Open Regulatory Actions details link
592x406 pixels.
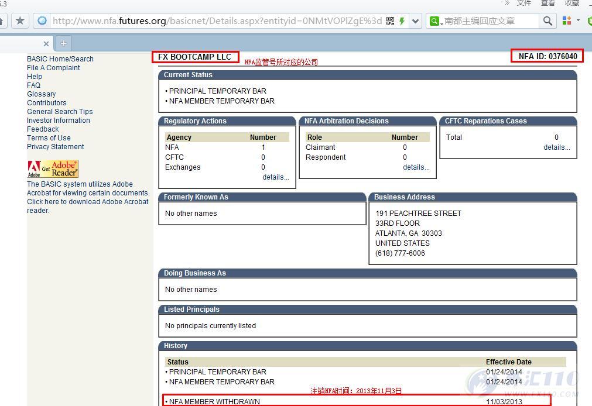point(276,177)
